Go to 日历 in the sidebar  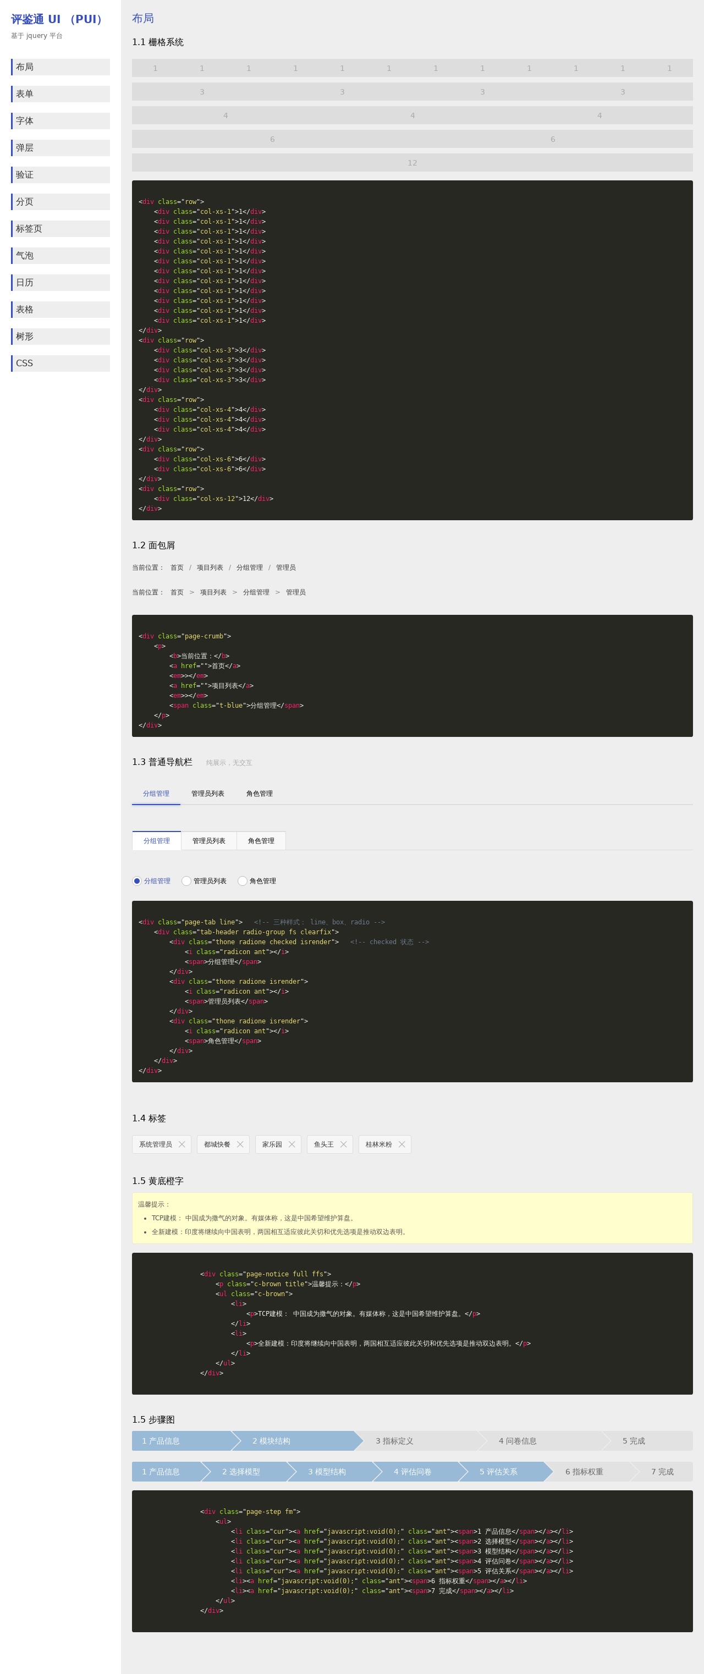tap(61, 283)
